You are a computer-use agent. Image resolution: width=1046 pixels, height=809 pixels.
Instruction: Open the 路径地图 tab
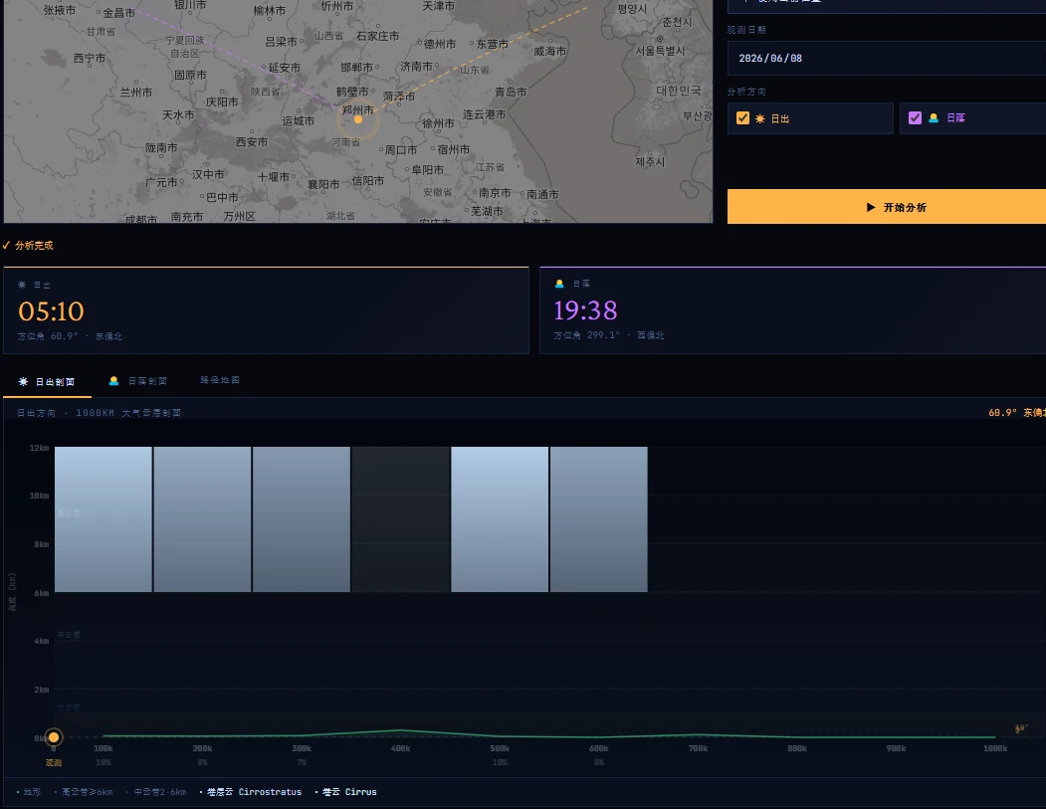[220, 380]
